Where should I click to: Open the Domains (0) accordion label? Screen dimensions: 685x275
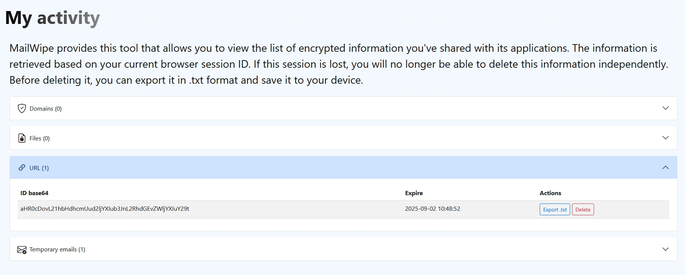click(46, 109)
